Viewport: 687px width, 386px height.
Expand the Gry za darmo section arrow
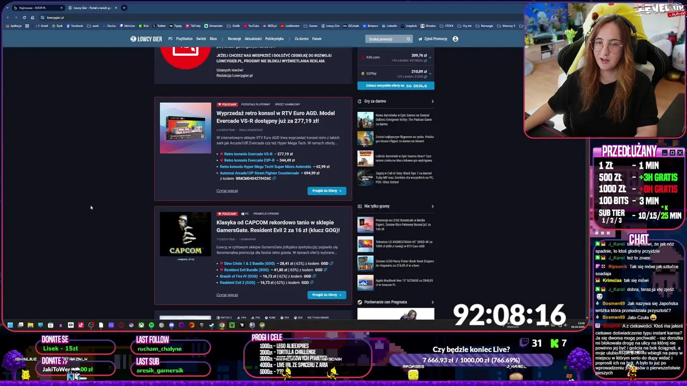[x=433, y=101]
